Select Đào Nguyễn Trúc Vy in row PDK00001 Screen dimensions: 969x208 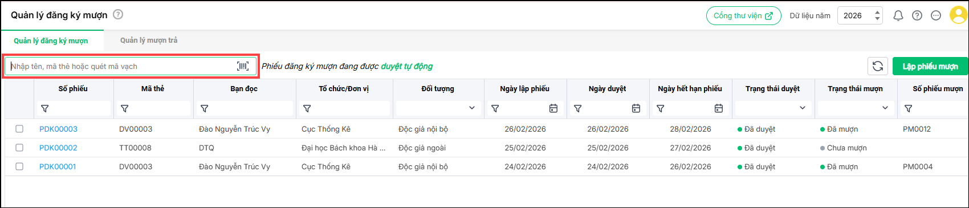[x=234, y=166]
